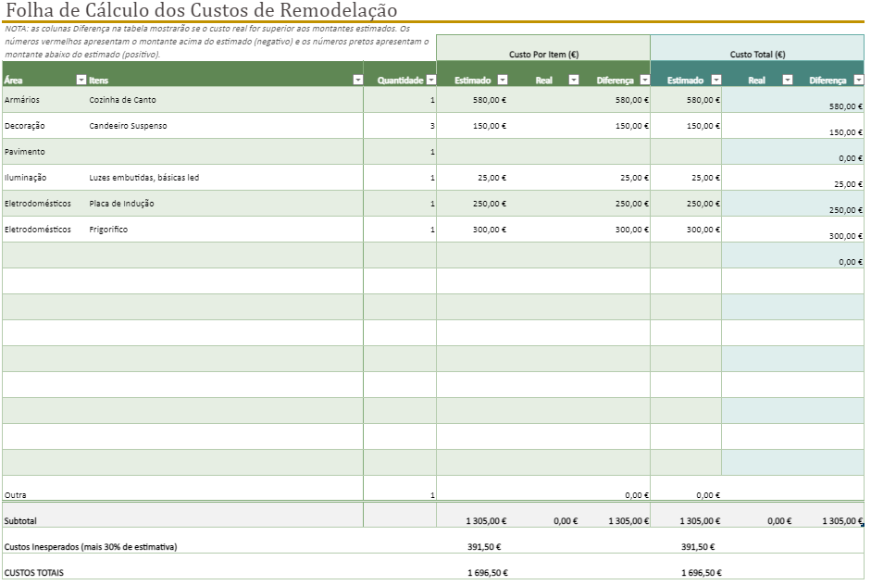Open Real filter under Custo Total
The image size is (871, 585).
(788, 80)
